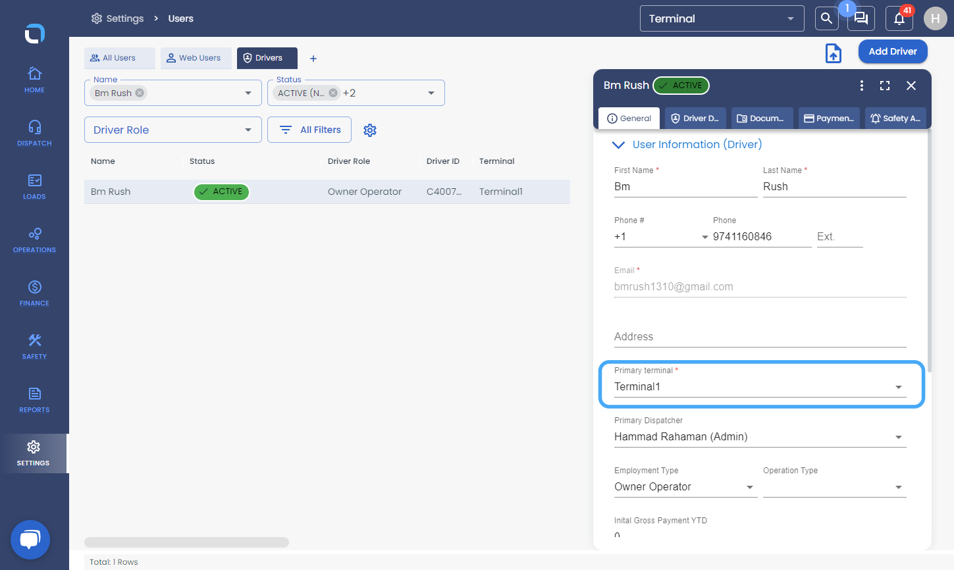Open All Filters button

point(309,130)
